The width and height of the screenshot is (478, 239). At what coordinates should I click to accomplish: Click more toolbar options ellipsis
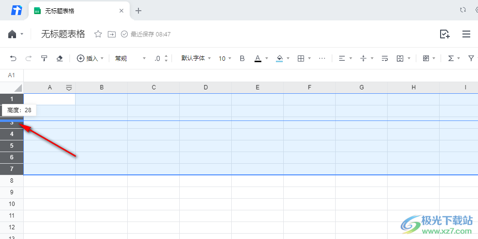[322, 58]
